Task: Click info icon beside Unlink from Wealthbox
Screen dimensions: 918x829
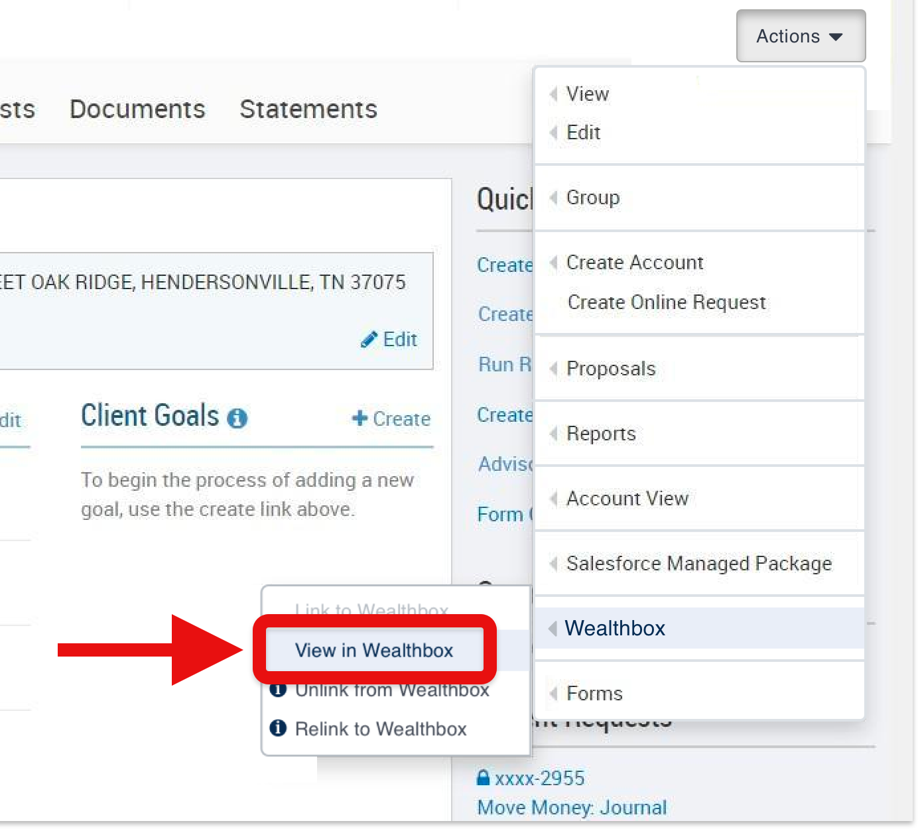Action: pyautogui.click(x=278, y=690)
